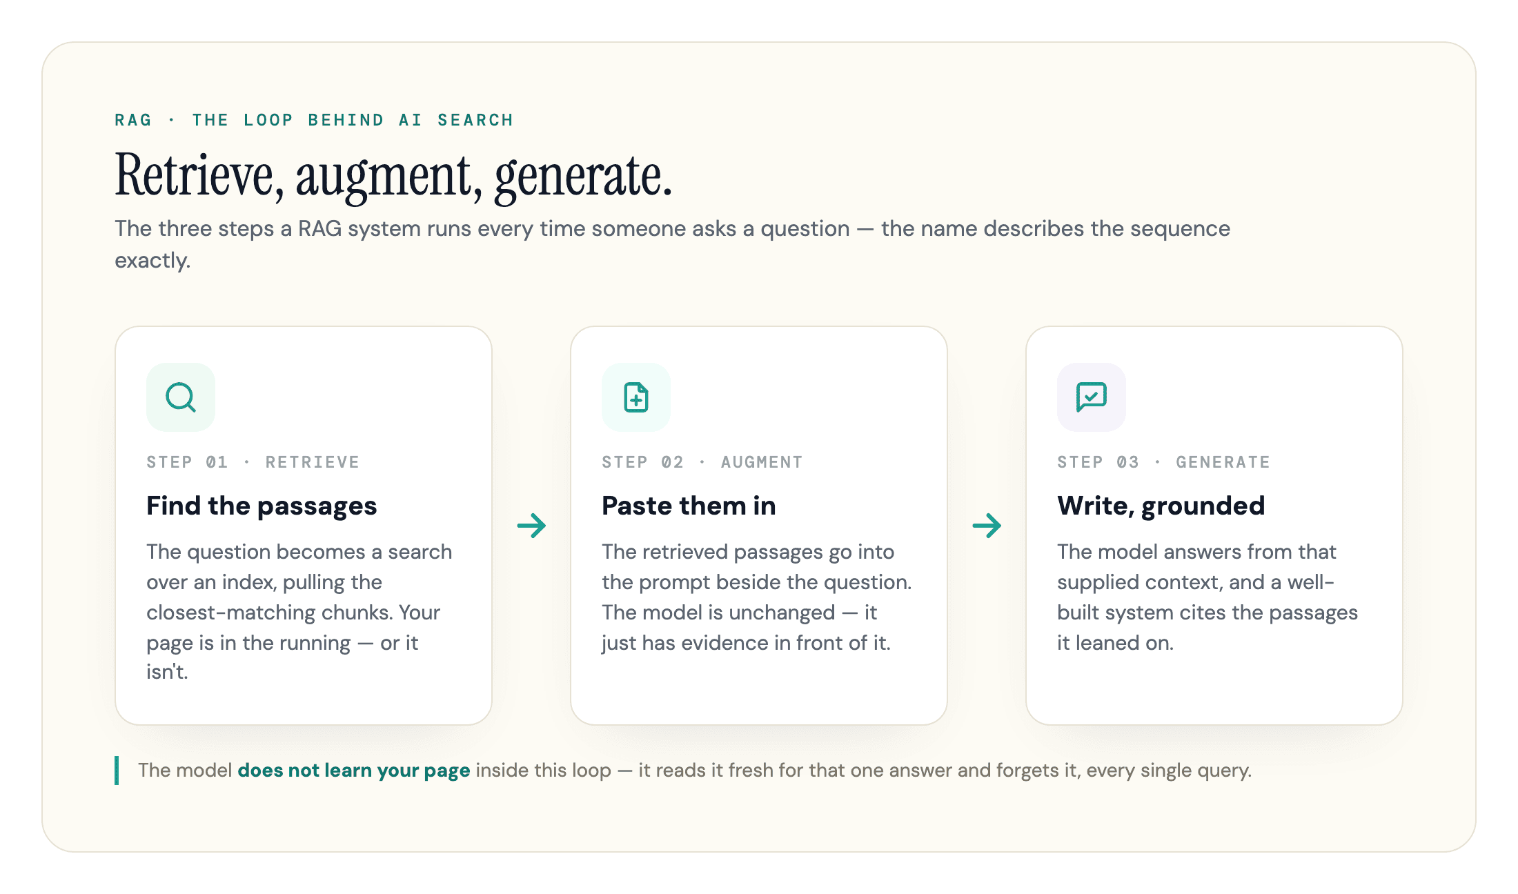Click the 'Retrieve, augment, generate.' title
1518x894 pixels.
tap(393, 176)
